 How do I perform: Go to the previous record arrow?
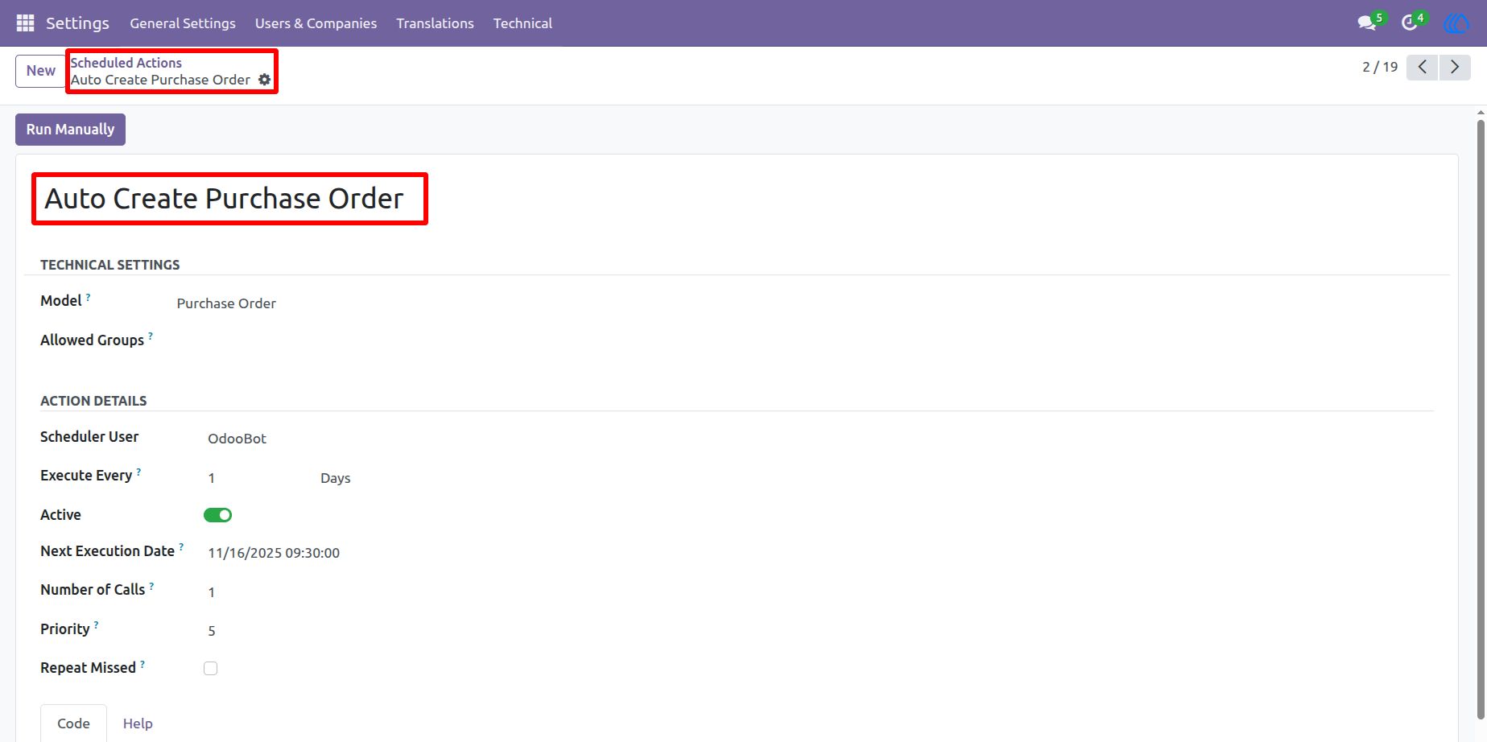click(x=1423, y=67)
